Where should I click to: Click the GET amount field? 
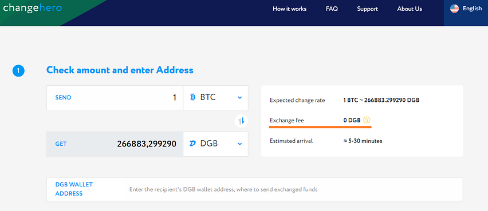tap(115, 144)
